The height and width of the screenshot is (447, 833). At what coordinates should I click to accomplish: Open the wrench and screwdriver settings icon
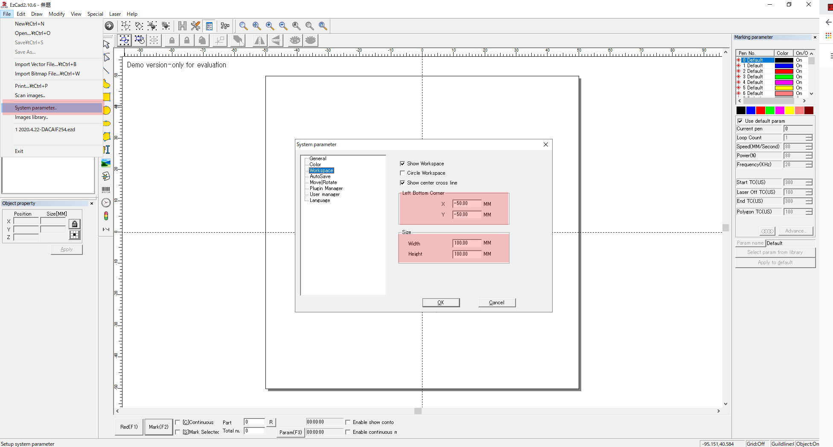point(195,26)
